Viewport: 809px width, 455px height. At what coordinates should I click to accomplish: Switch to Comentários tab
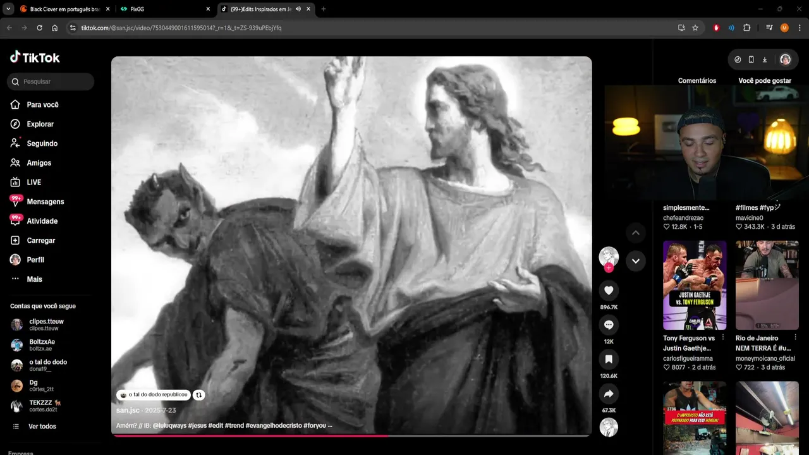click(x=697, y=81)
